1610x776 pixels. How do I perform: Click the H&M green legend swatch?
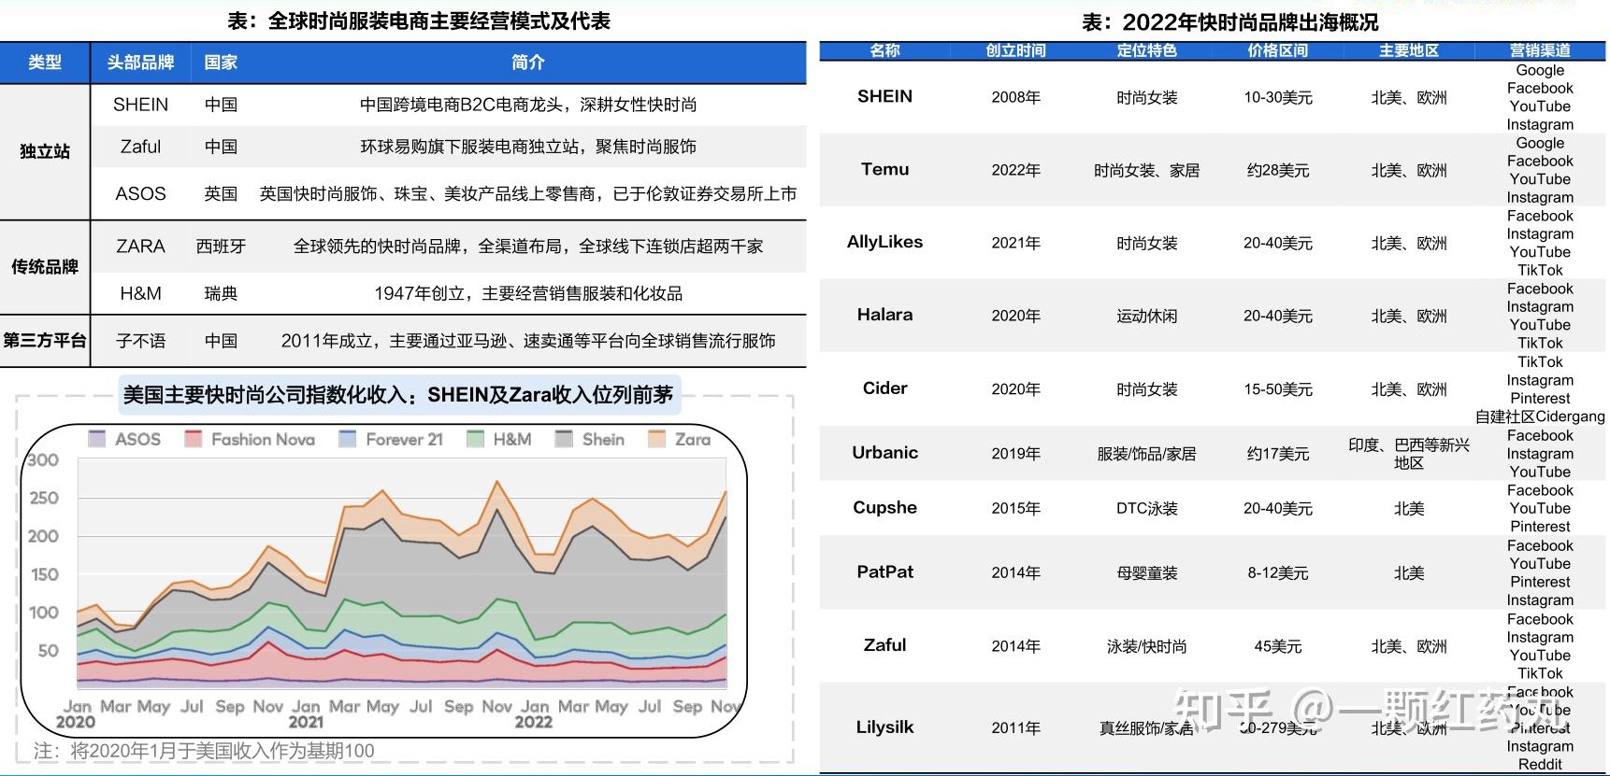[475, 439]
